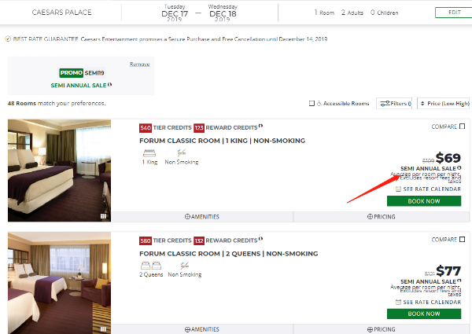Open the Price (Low-High) sort dropdown
The width and height of the screenshot is (472, 334).
443,104
